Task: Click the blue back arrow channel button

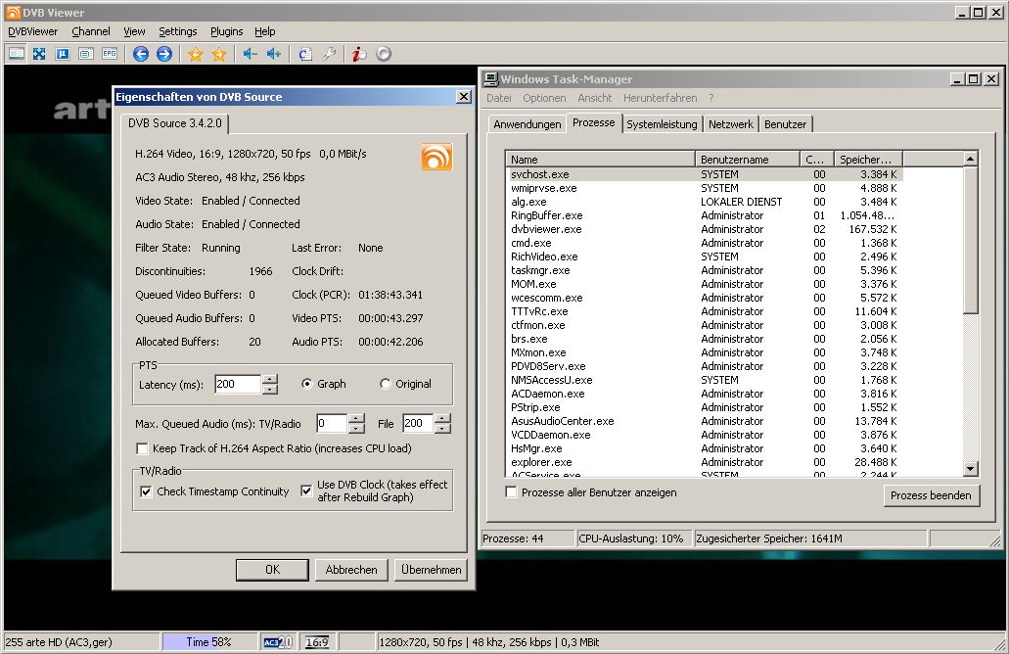Action: [x=141, y=55]
